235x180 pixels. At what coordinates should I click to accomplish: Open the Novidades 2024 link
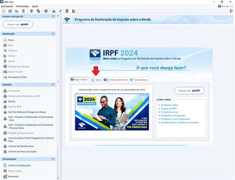(x=170, y=105)
